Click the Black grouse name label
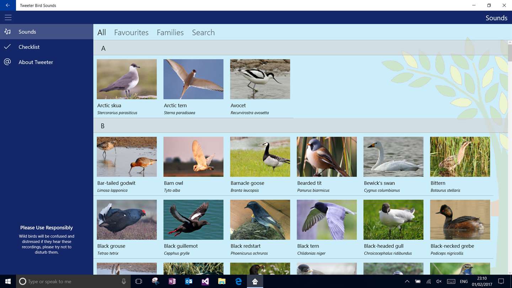The width and height of the screenshot is (512, 288). tap(111, 246)
